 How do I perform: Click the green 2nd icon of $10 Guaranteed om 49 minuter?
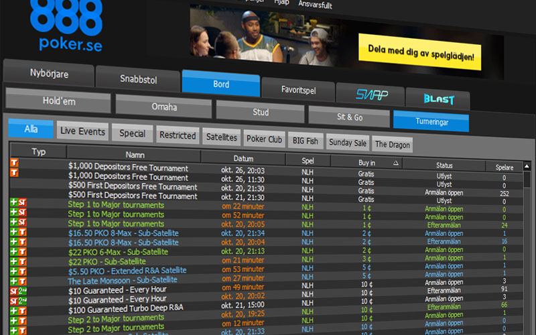[22, 291]
